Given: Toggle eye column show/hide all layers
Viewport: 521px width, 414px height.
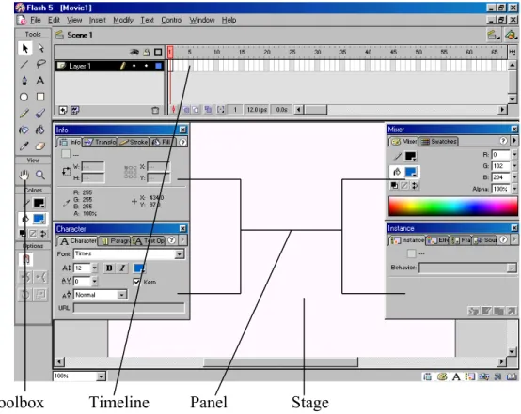Looking at the screenshot, I should (x=134, y=52).
